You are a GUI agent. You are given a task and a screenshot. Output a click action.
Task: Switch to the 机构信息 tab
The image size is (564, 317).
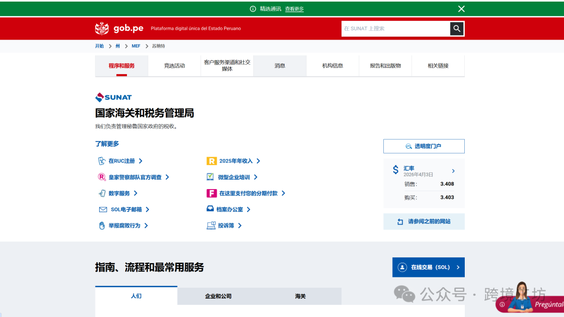[x=332, y=65]
